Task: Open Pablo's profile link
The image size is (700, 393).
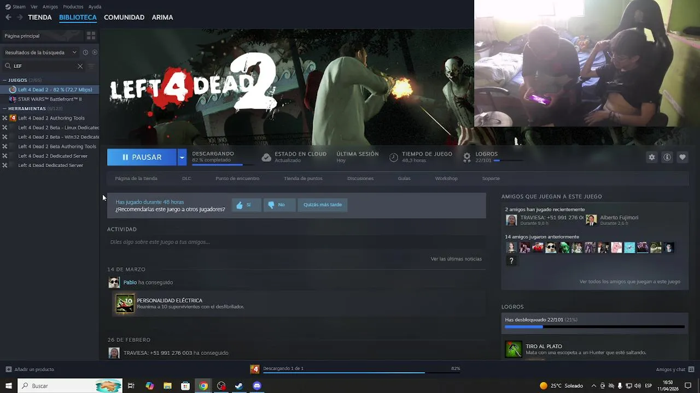Action: coord(130,282)
